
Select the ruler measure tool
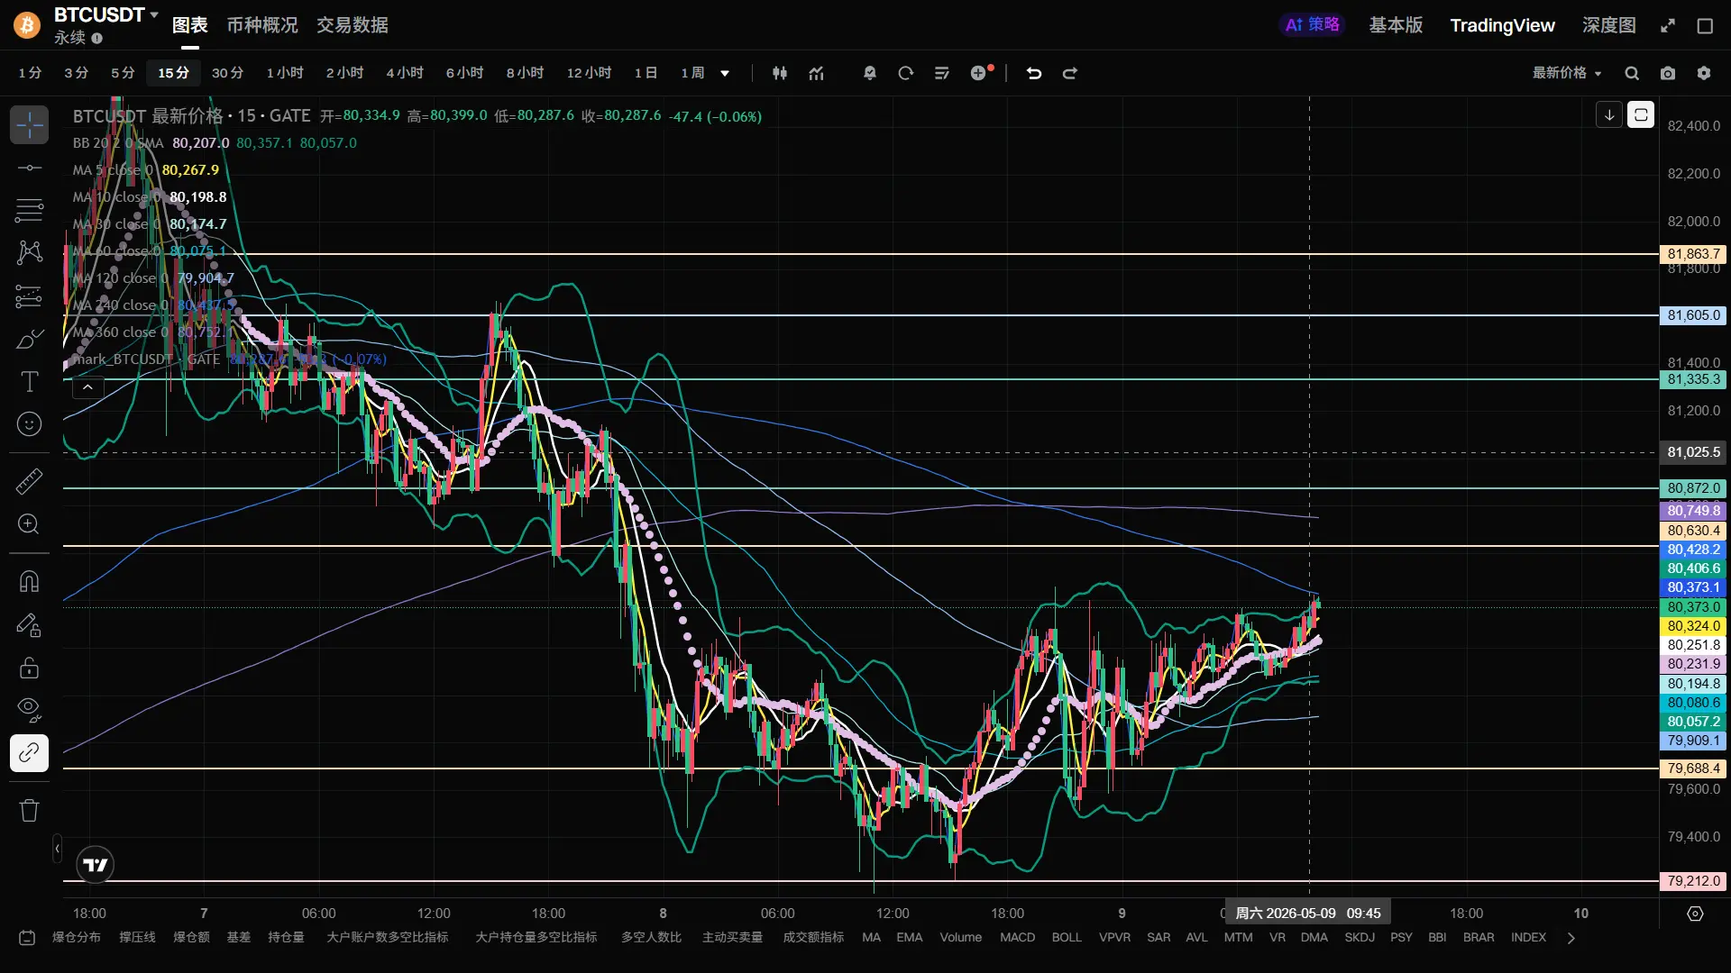click(29, 482)
